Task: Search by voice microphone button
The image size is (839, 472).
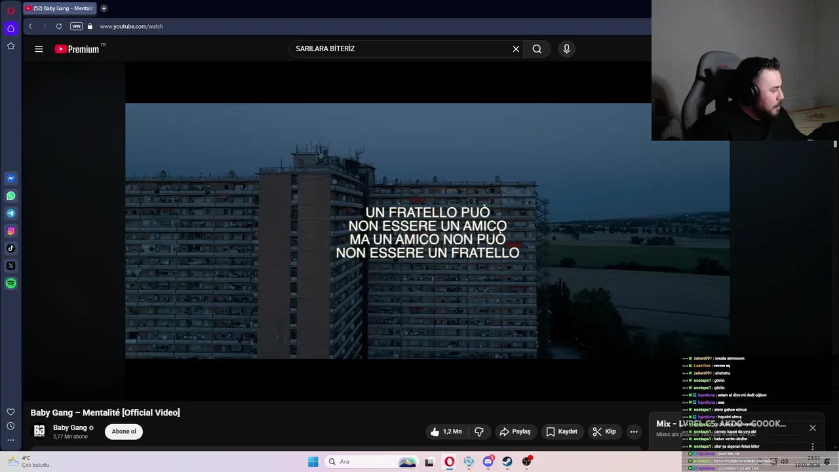Action: click(x=567, y=49)
